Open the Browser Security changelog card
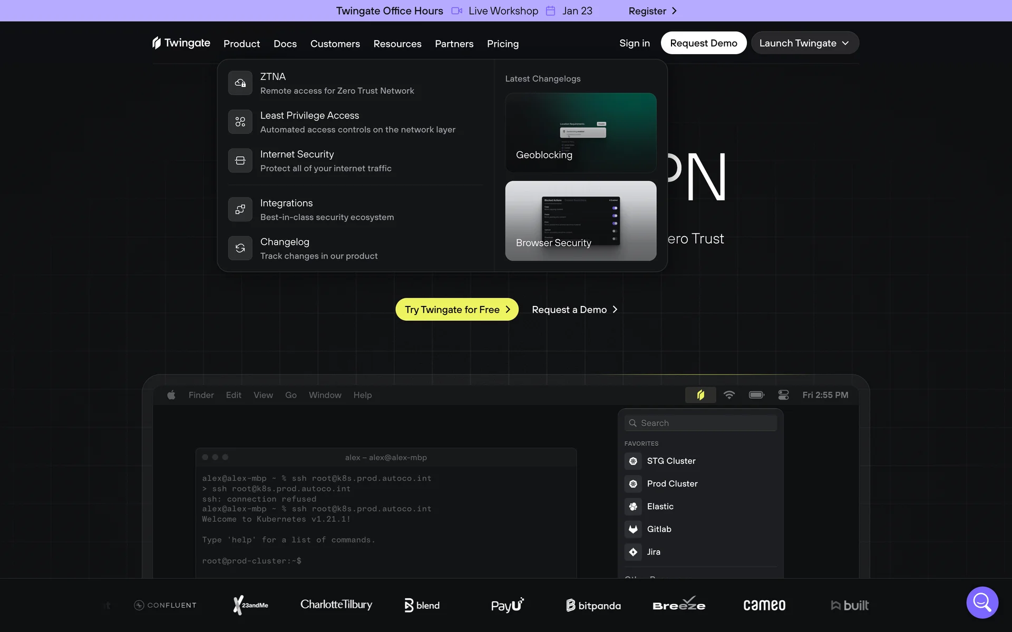Image resolution: width=1012 pixels, height=632 pixels. [580, 221]
